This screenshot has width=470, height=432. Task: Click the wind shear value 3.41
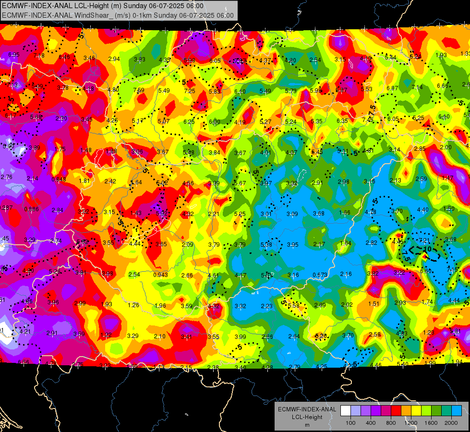(186, 337)
